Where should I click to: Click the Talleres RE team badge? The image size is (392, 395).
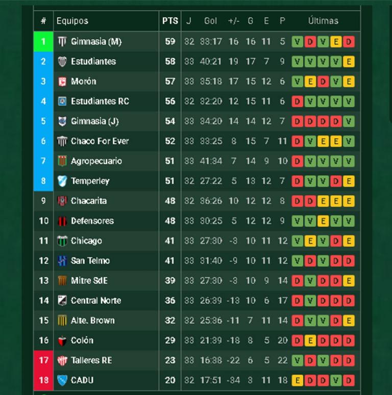click(x=62, y=360)
